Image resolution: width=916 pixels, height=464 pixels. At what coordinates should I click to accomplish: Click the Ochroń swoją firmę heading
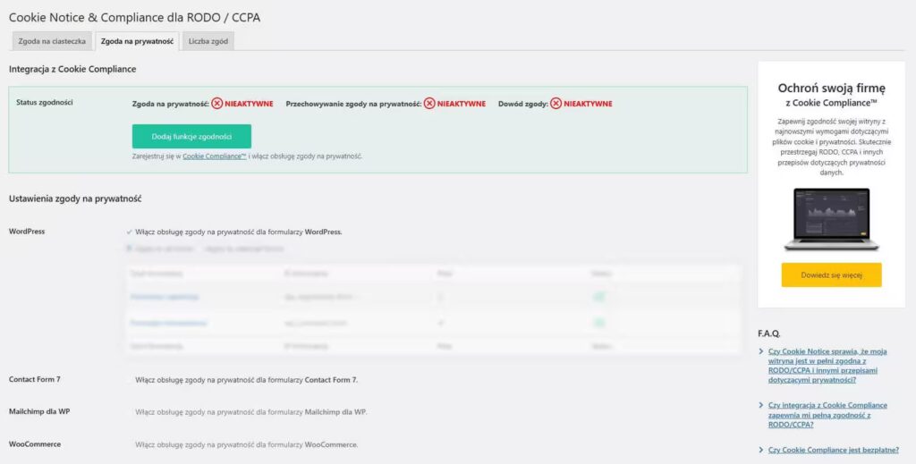tap(831, 89)
